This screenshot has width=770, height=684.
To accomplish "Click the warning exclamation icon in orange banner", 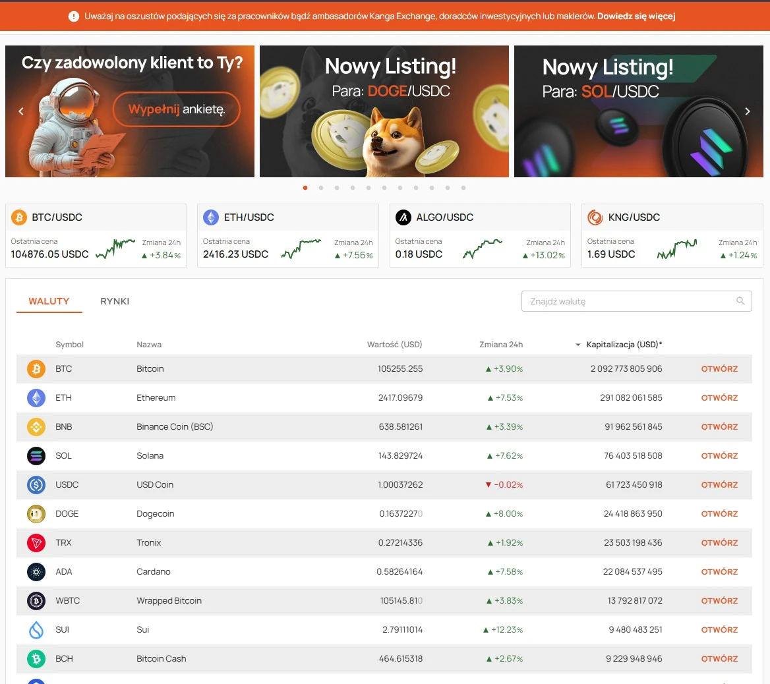I will (74, 16).
